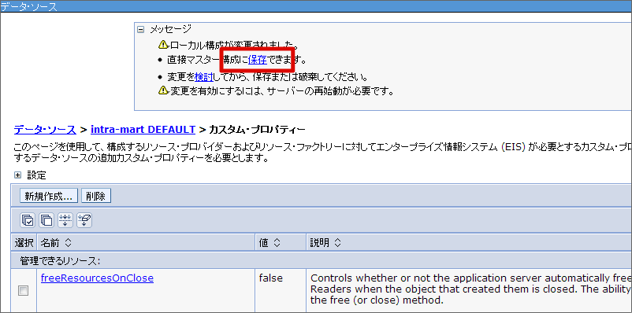
Task: Click the 保存 link
Action: coord(257,61)
